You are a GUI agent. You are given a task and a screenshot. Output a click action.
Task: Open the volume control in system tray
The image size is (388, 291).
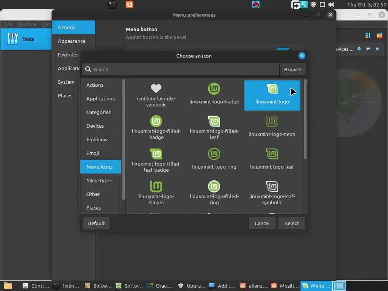331,5
